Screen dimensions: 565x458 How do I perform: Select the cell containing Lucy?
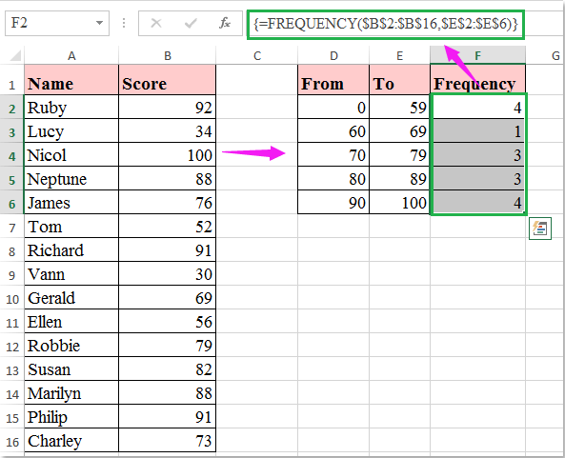coord(71,130)
